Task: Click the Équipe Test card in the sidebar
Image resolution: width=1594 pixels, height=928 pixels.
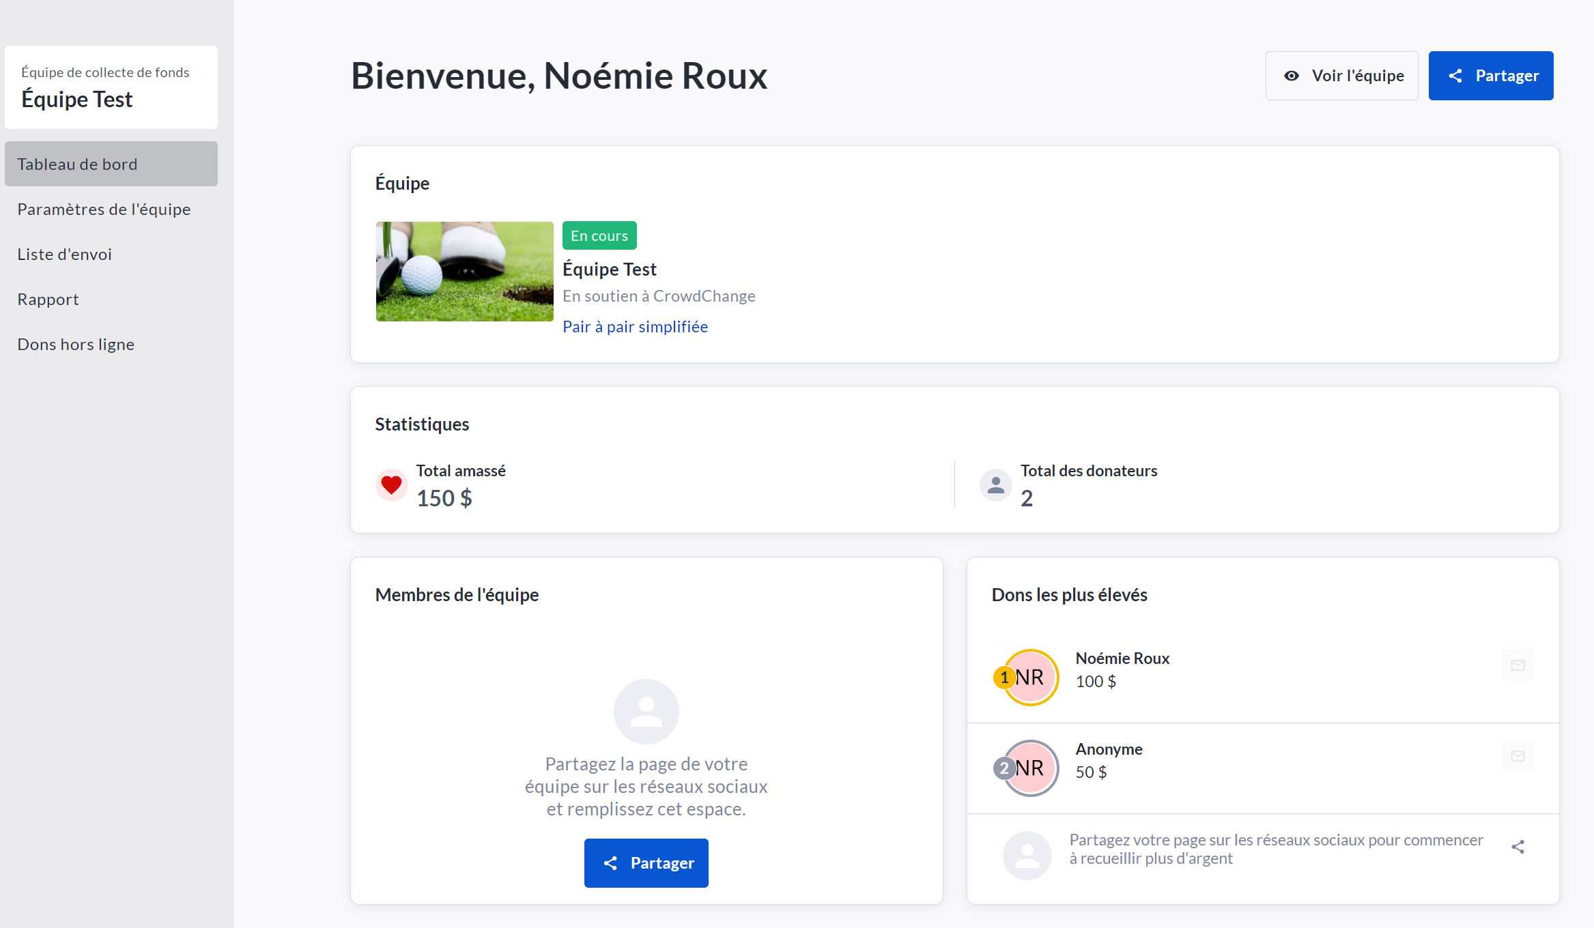Action: click(x=111, y=87)
